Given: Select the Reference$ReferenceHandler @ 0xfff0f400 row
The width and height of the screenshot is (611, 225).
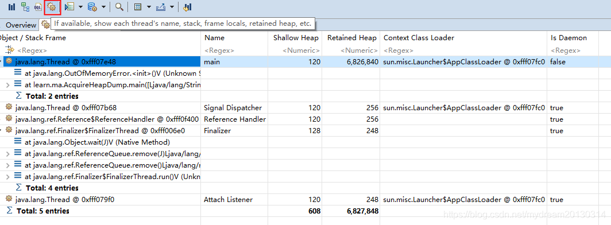Looking at the screenshot, I should click(299, 119).
